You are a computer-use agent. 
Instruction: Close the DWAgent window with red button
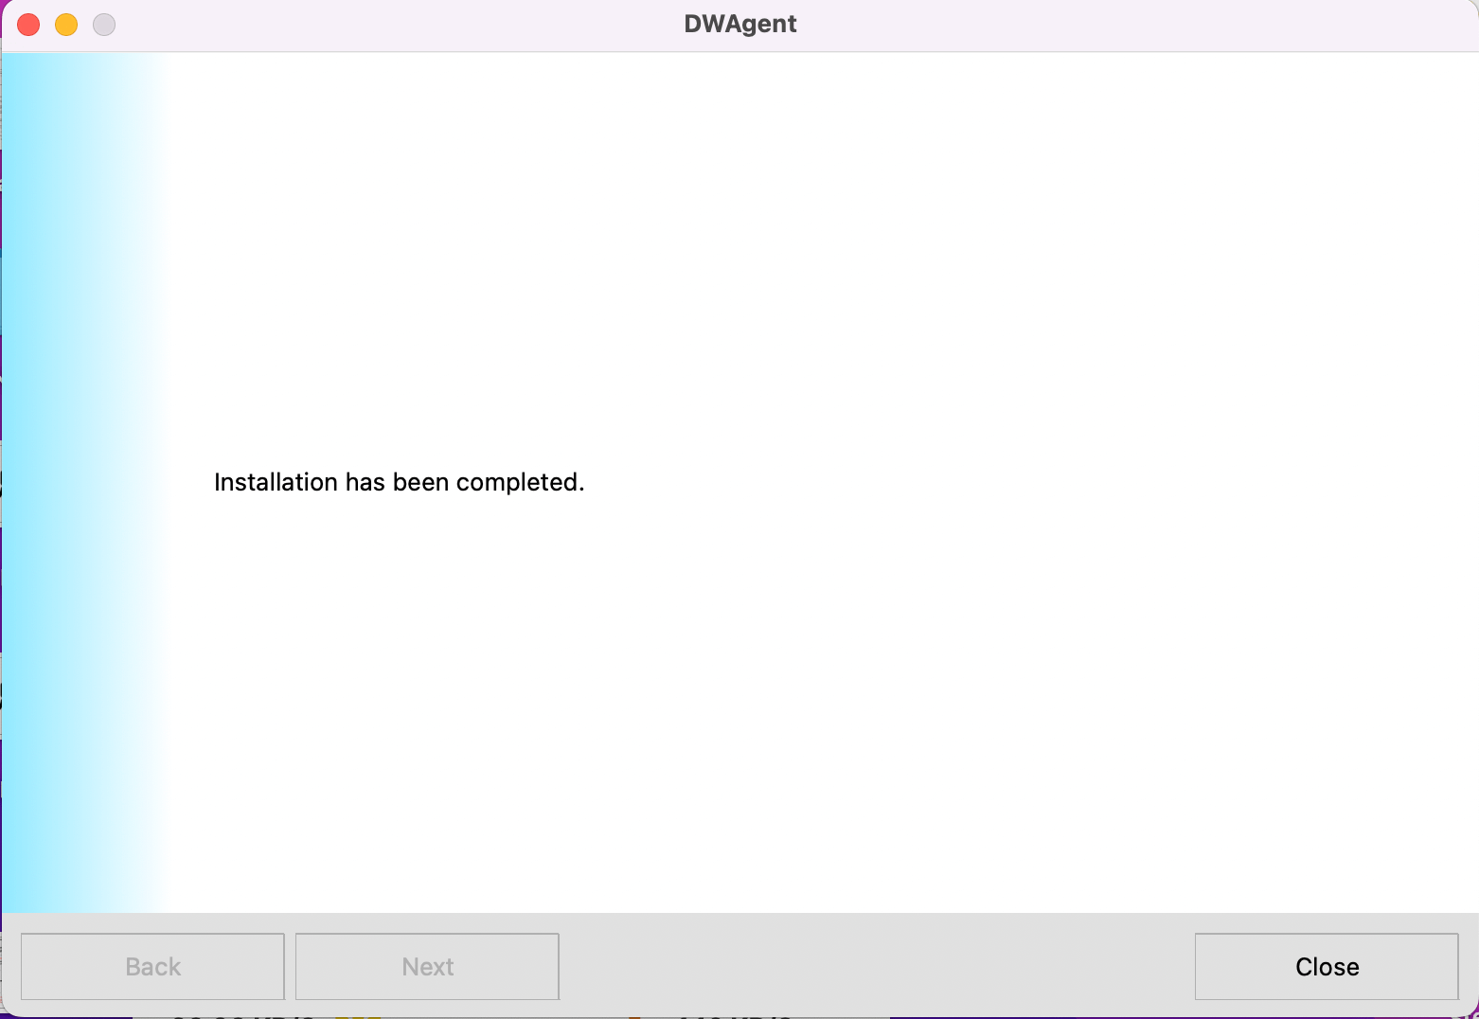(x=28, y=25)
